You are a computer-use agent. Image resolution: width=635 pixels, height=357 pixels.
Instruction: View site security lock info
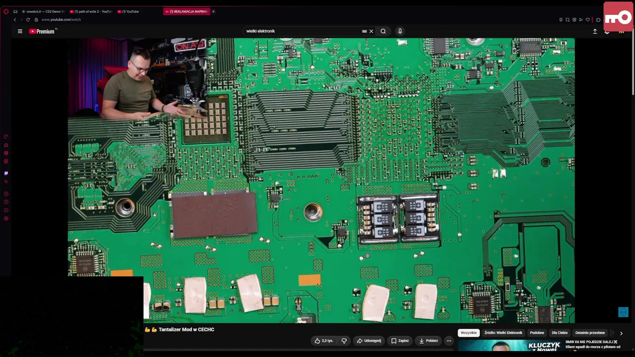coord(36,20)
